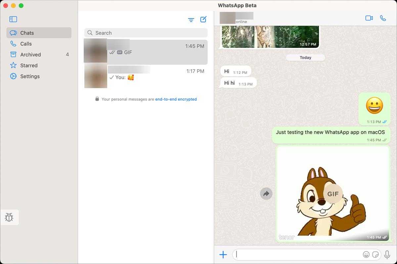The image size is (397, 264).
Task: Open Settings from the sidebar
Action: (x=30, y=76)
